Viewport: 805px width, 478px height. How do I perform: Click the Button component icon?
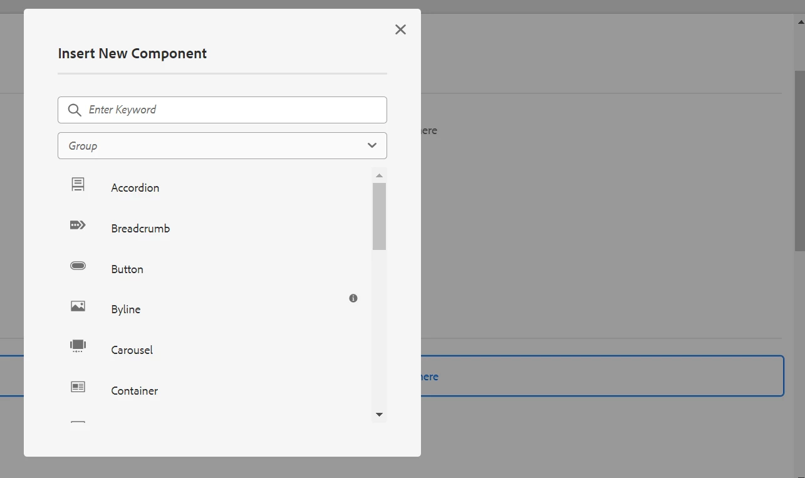(78, 266)
